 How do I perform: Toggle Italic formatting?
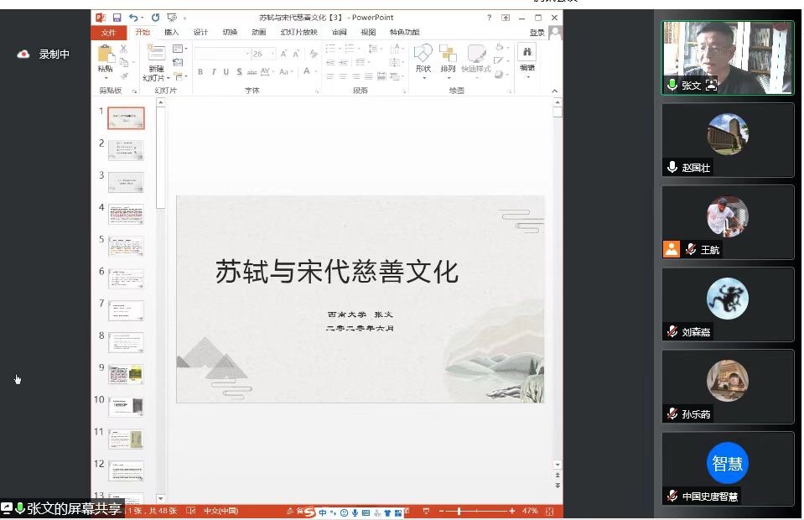pos(213,72)
